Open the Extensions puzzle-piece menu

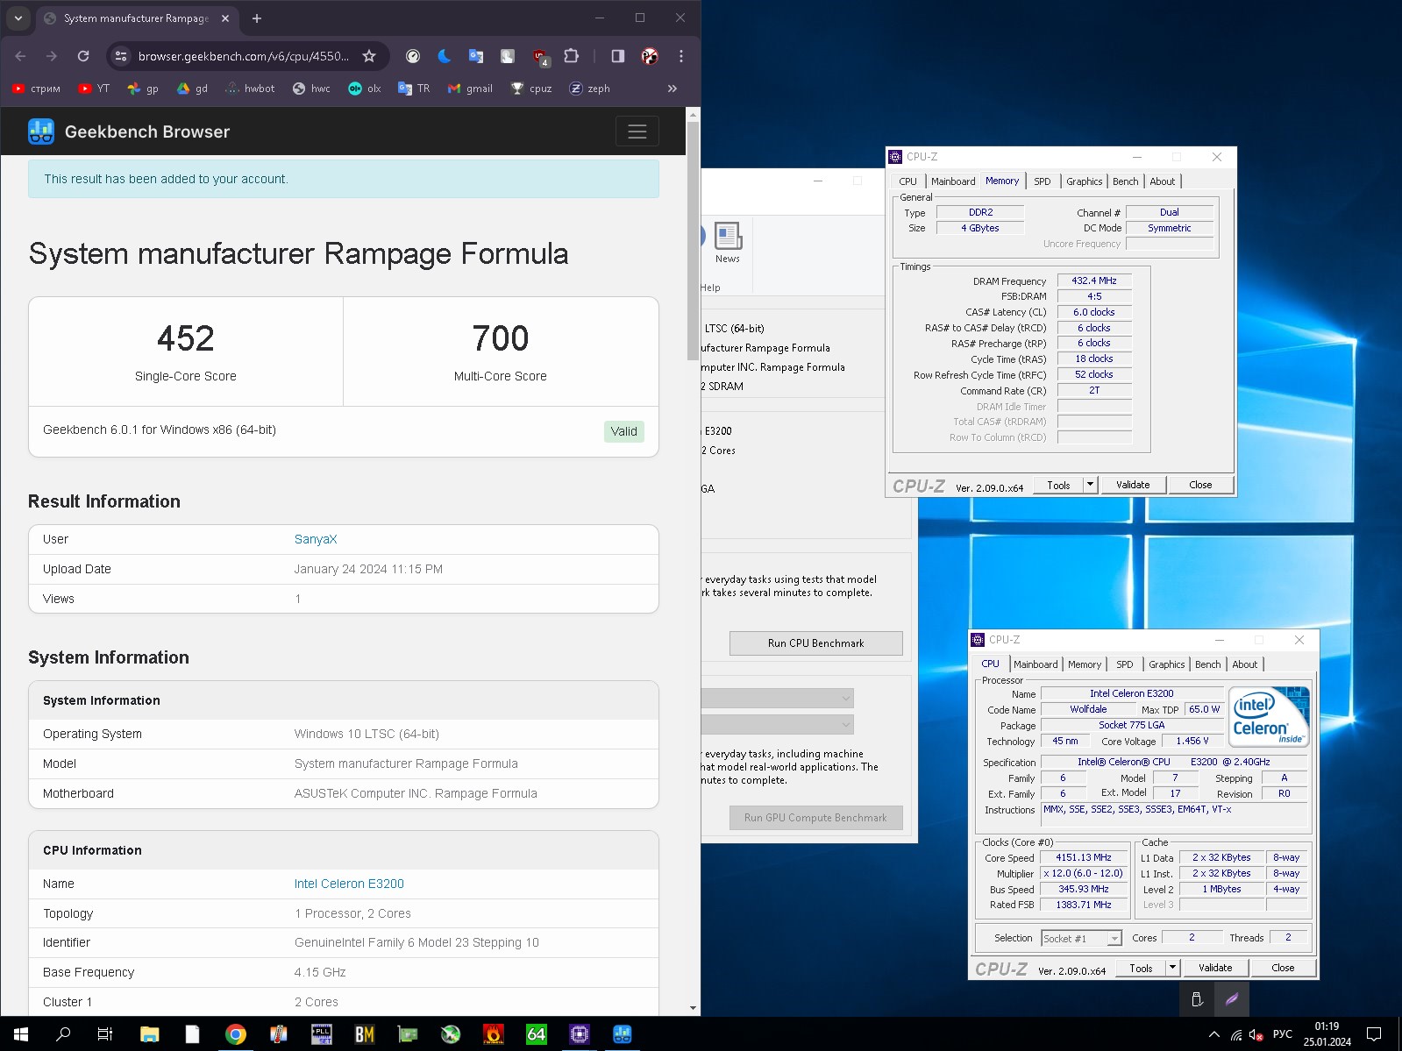tap(572, 56)
